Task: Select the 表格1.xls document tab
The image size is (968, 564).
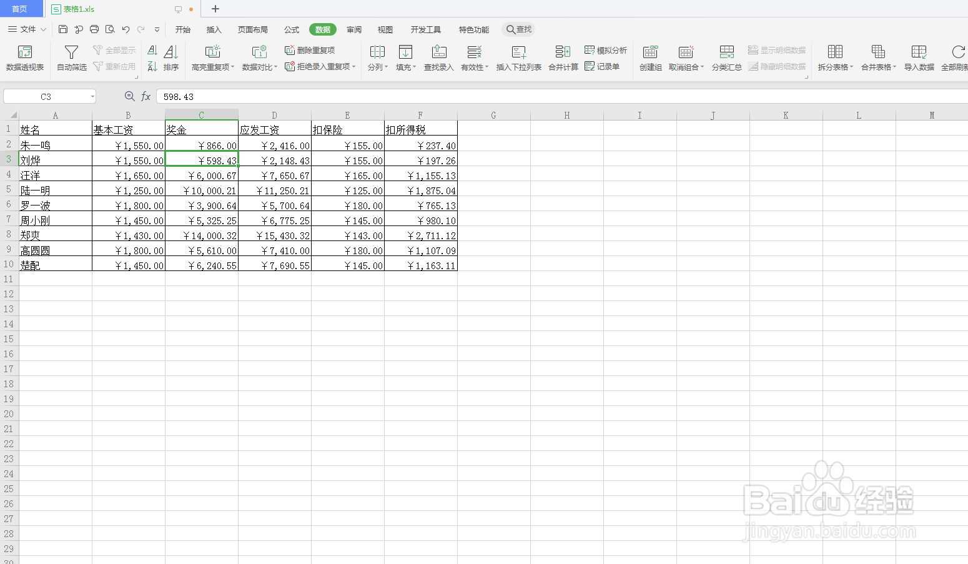Action: pos(79,9)
